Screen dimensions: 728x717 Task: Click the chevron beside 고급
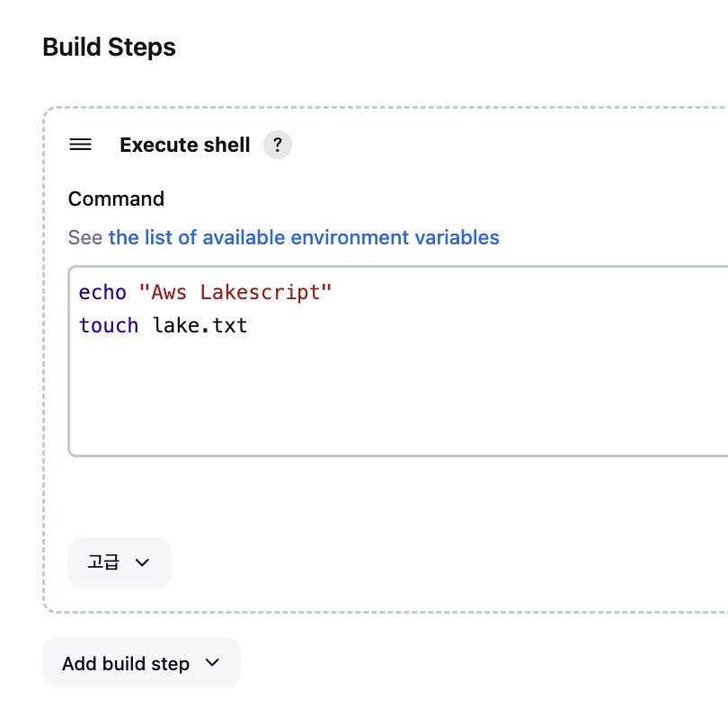[141, 562]
